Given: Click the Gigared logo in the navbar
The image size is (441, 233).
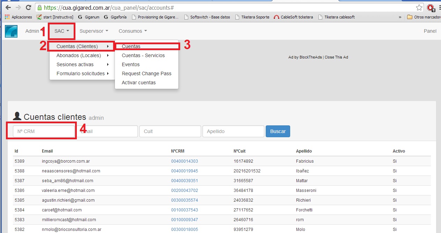Looking at the screenshot, I should pyautogui.click(x=11, y=31).
